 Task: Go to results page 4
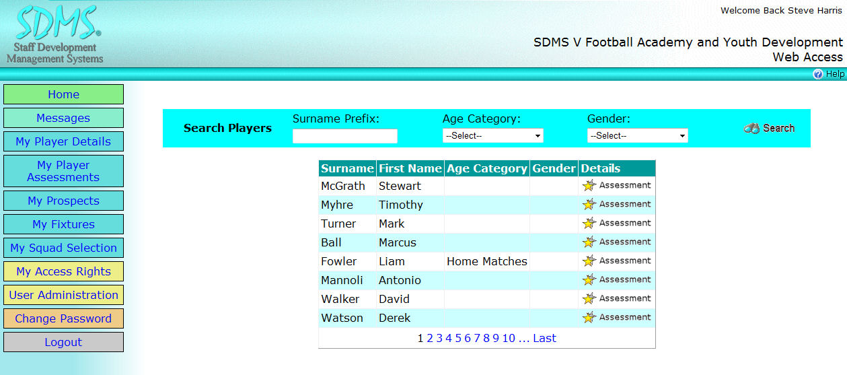(x=449, y=338)
